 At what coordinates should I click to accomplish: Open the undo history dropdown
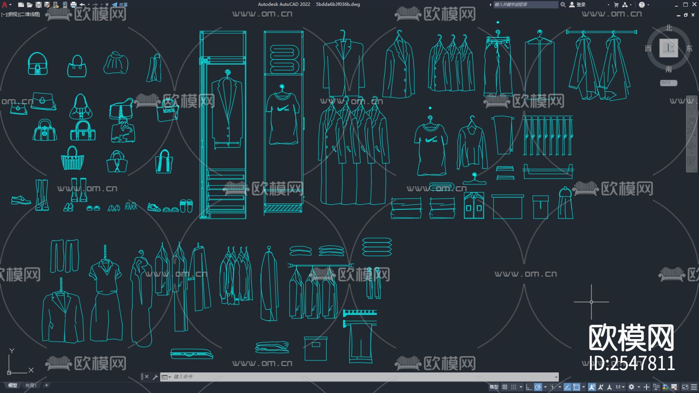(x=88, y=5)
